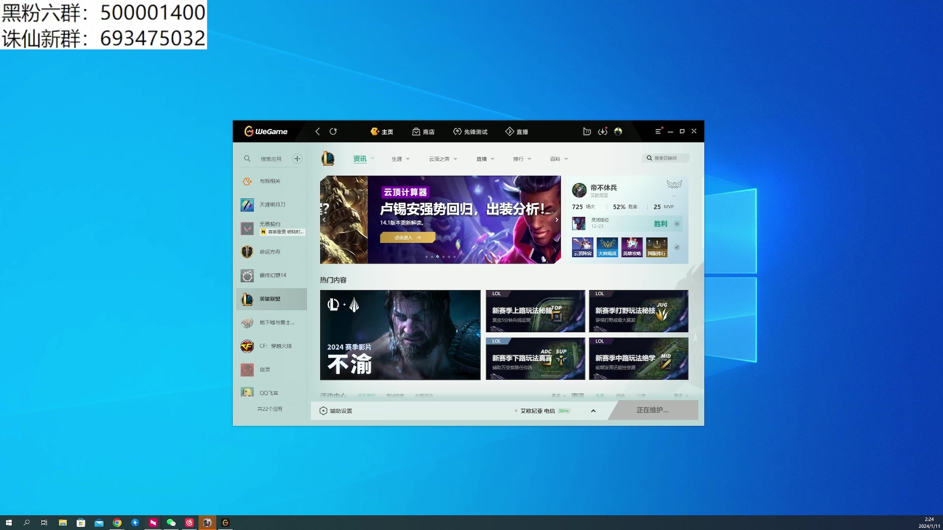Go back with the left arrow icon
Viewport: 943px width, 530px height.
click(x=318, y=132)
